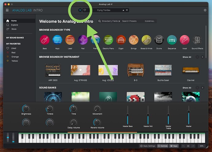Screen dimensions: 212x152
Task: Adjust the Master volume slider
Action: pyautogui.click(x=189, y=111)
